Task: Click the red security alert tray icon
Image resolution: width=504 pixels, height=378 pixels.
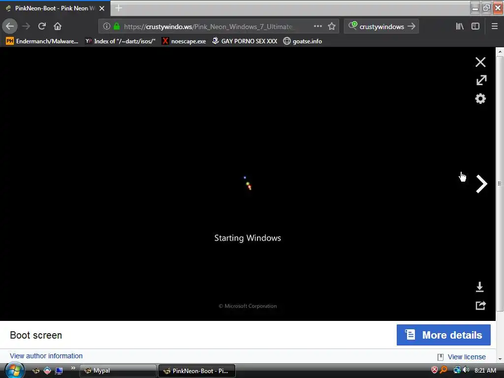Action: tap(434, 370)
